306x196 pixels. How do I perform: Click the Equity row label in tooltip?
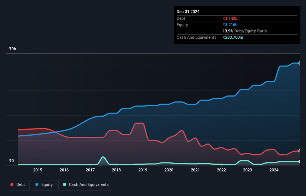coord(182,25)
